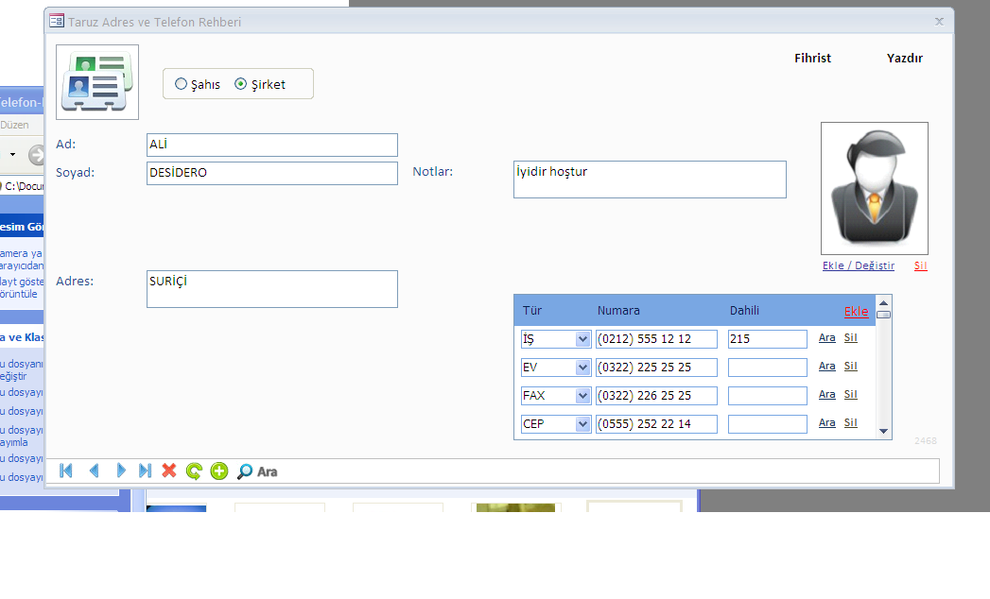Jump to the last record
The image size is (990, 599).
click(145, 471)
